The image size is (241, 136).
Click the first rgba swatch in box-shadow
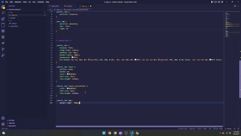[x=89, y=60]
